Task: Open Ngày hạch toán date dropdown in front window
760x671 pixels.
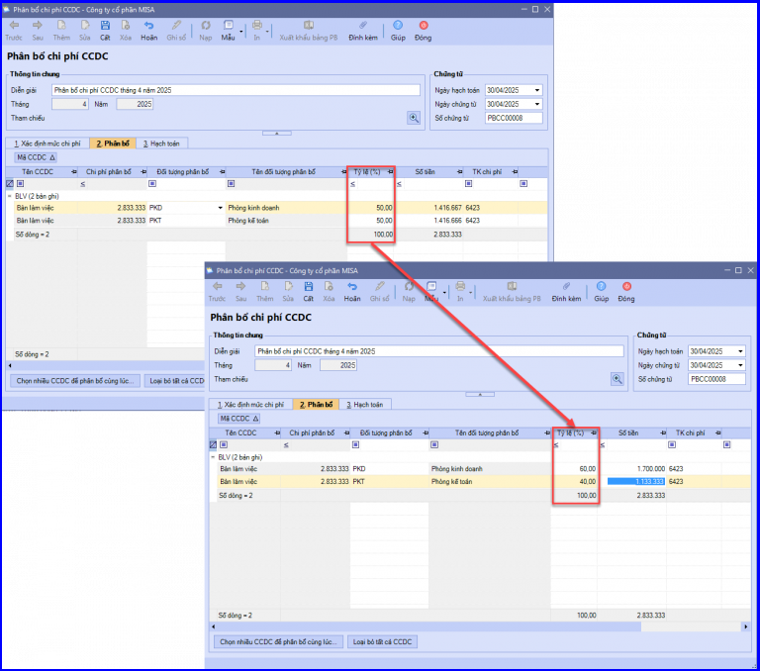Action: (740, 351)
